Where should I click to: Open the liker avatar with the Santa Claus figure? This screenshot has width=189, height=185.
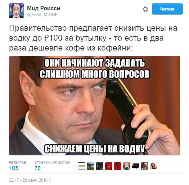pos(145,166)
